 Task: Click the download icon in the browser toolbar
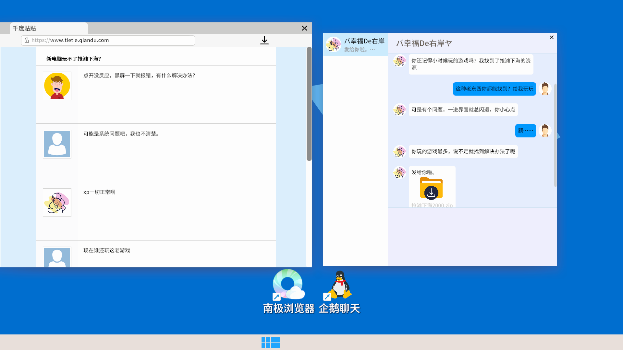click(x=264, y=40)
